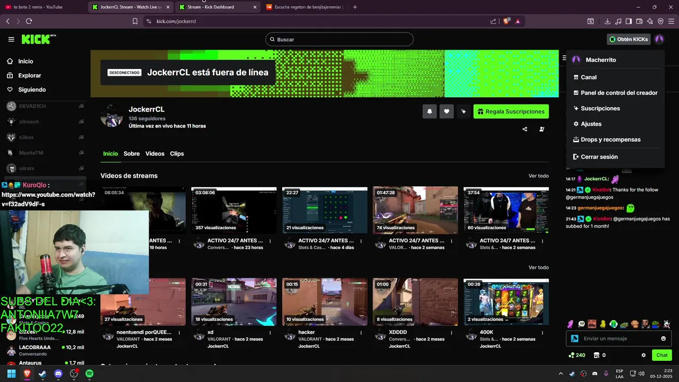Open GEVAD1CH channel in sidebar
The width and height of the screenshot is (679, 382).
[x=45, y=106]
